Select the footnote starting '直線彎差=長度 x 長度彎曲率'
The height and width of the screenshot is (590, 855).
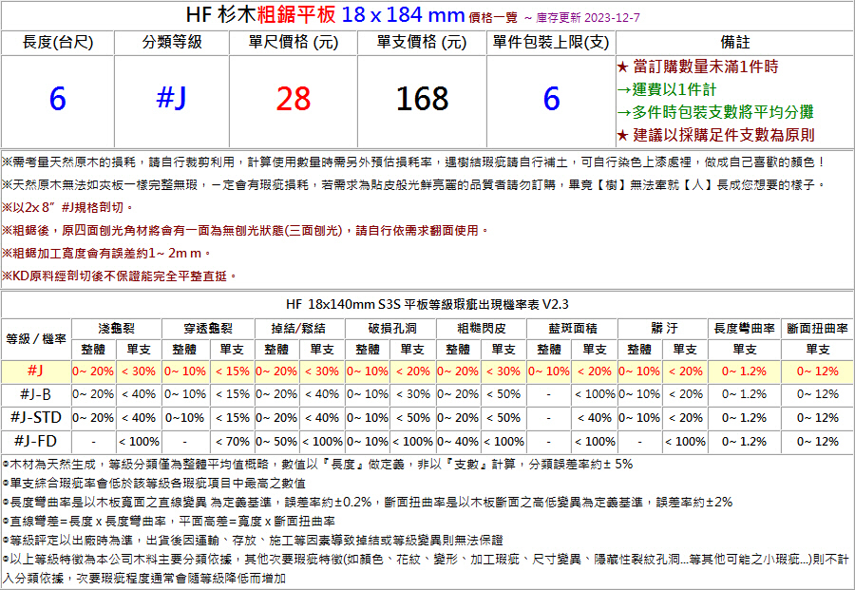tap(168, 522)
